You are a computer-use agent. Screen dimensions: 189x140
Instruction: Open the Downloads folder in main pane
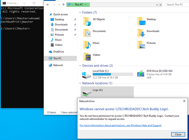[141, 32]
